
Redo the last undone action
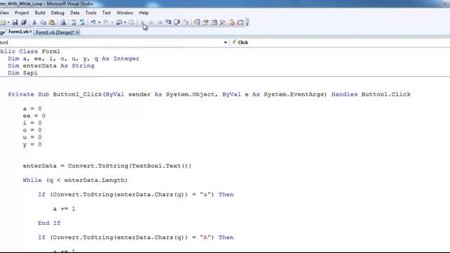tap(105, 22)
